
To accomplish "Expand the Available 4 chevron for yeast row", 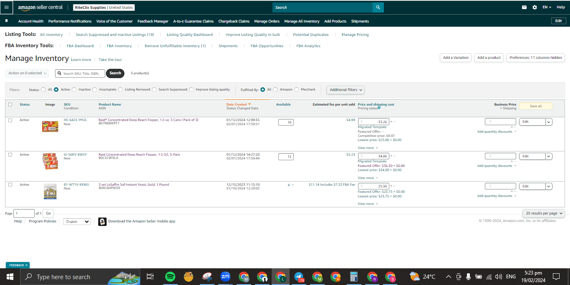I will point(292,185).
